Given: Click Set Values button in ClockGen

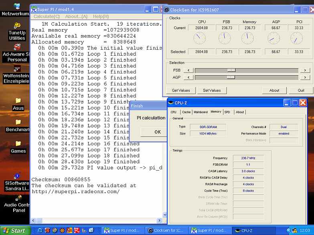Looking at the screenshot, I should tap(212, 90).
